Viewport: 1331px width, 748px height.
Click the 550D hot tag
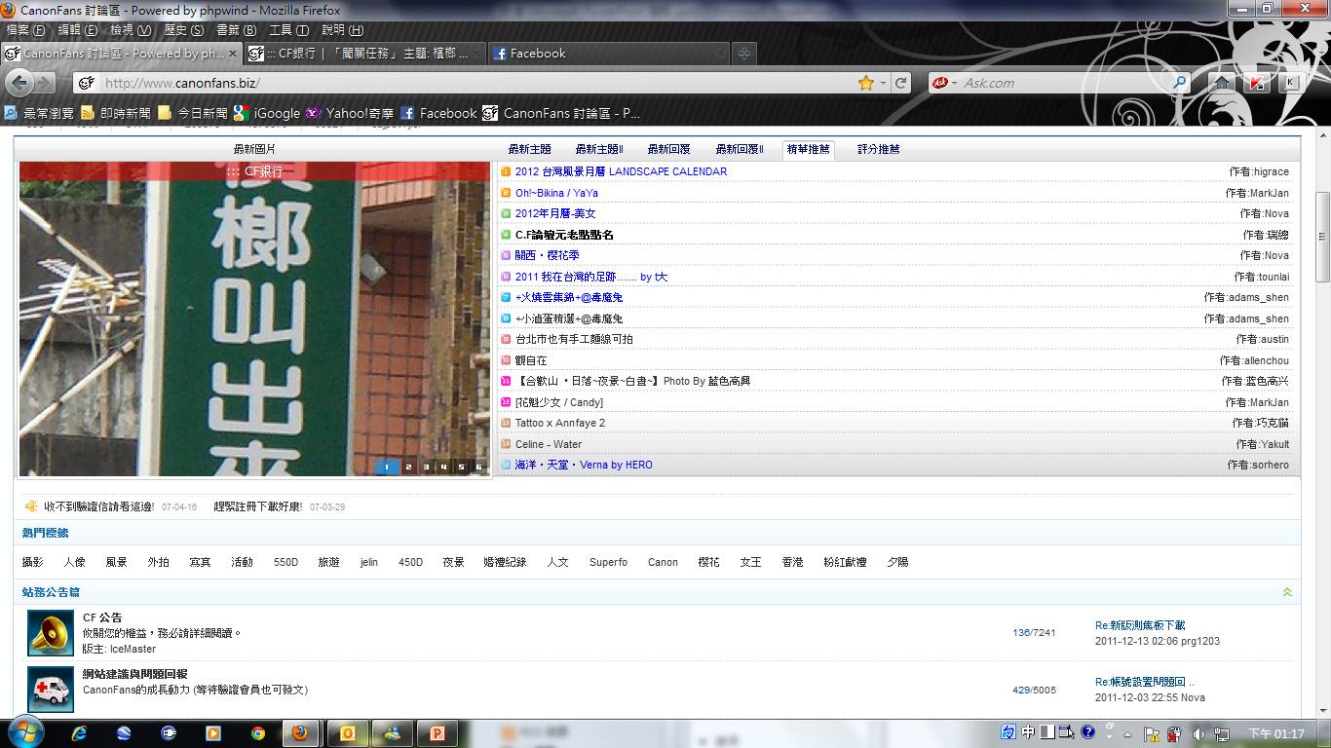(x=285, y=562)
